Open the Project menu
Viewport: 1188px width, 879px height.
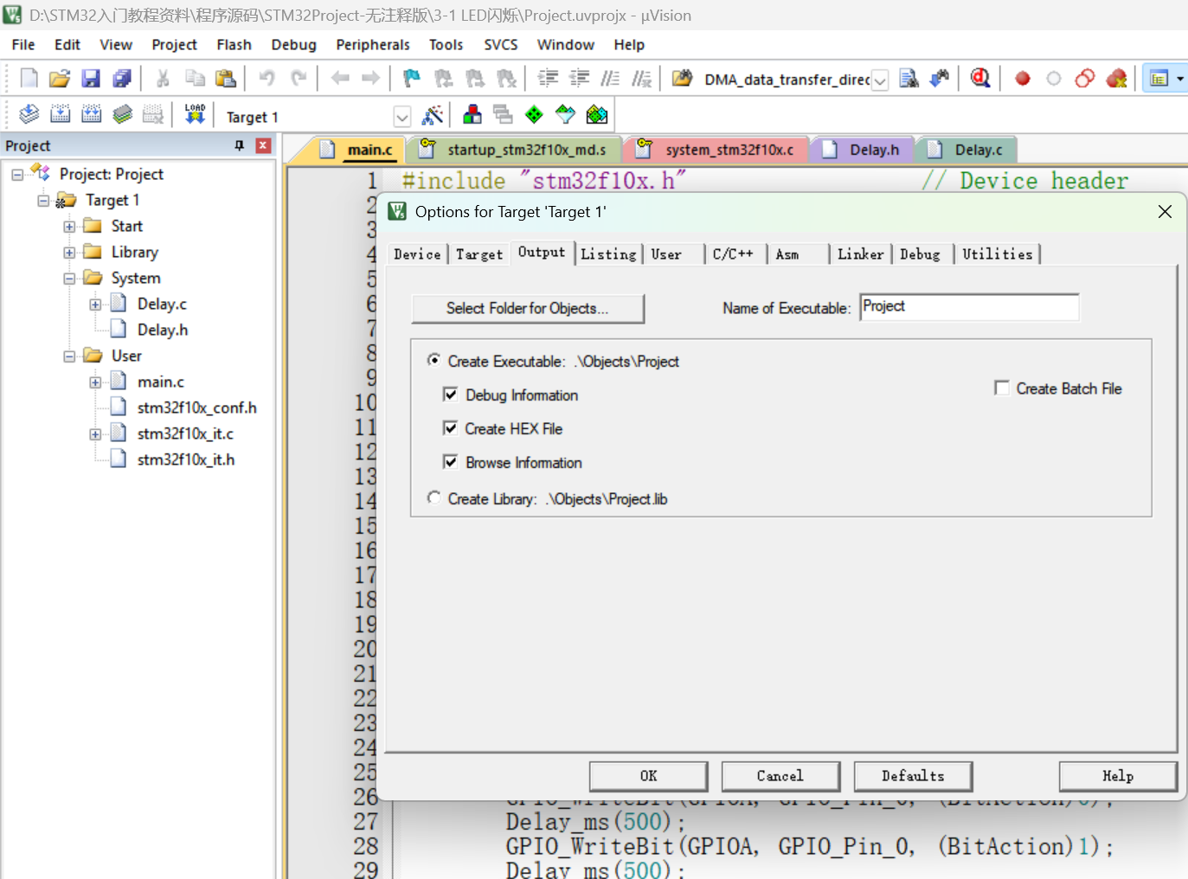[174, 44]
